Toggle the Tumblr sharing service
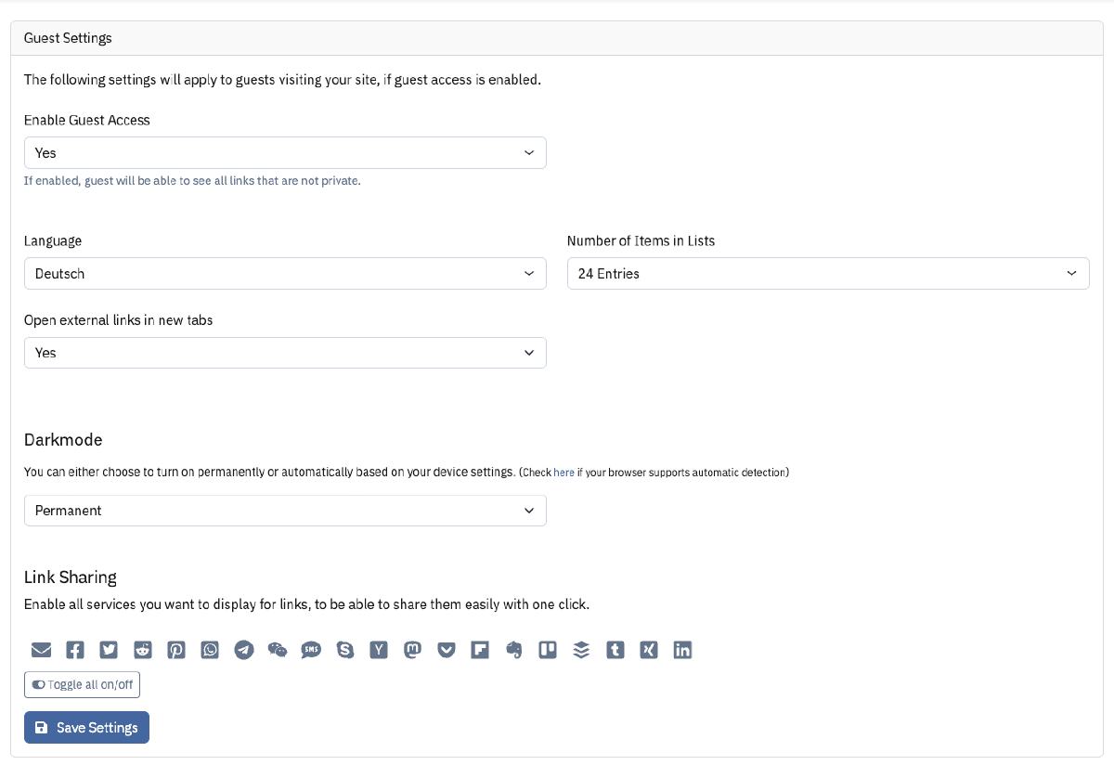 coord(615,650)
